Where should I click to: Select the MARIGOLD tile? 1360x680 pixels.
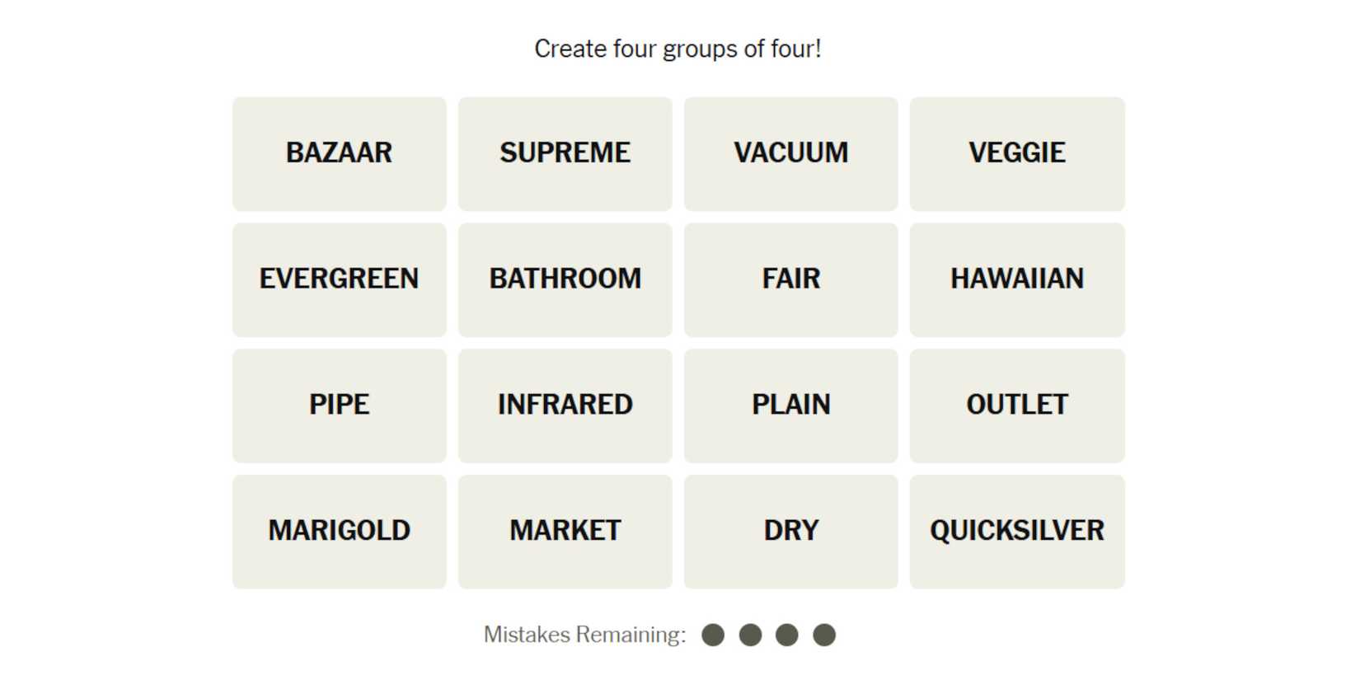(x=339, y=532)
